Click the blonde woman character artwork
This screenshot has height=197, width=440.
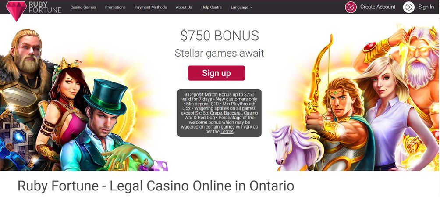click(x=393, y=112)
